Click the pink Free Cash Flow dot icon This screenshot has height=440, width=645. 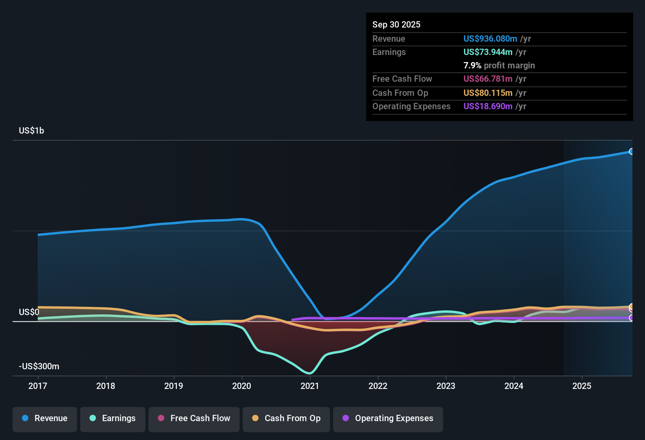click(x=160, y=419)
